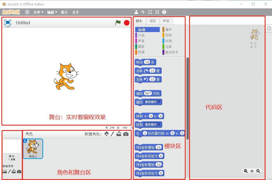The width and height of the screenshot is (272, 180).
Task: Click x value in 移到 x y block
Action: 151,116
